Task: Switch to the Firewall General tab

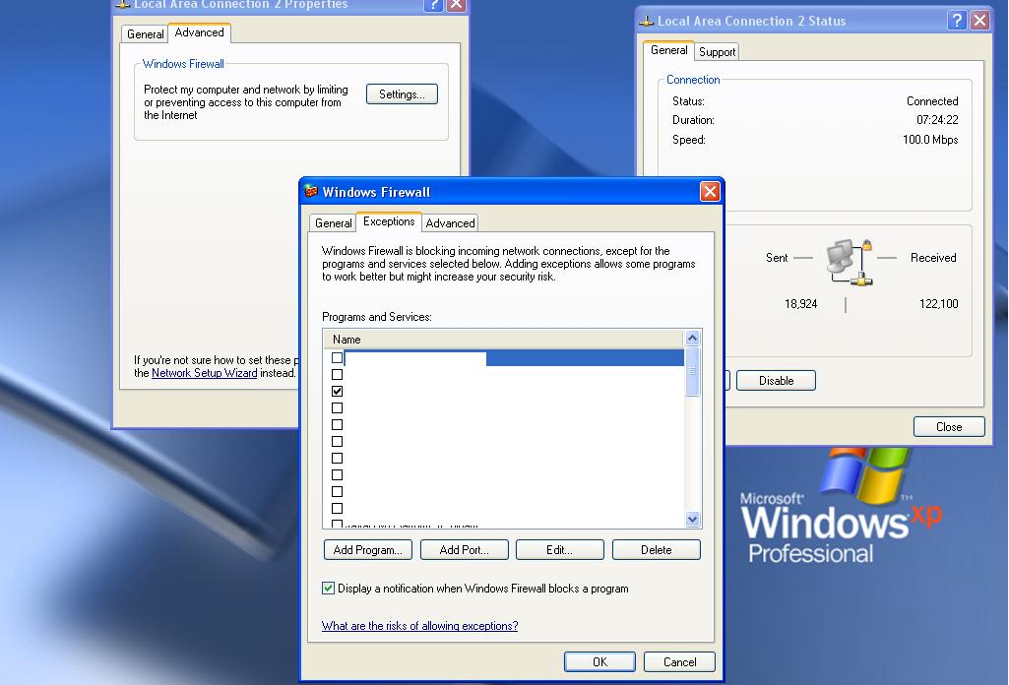Action: (333, 223)
